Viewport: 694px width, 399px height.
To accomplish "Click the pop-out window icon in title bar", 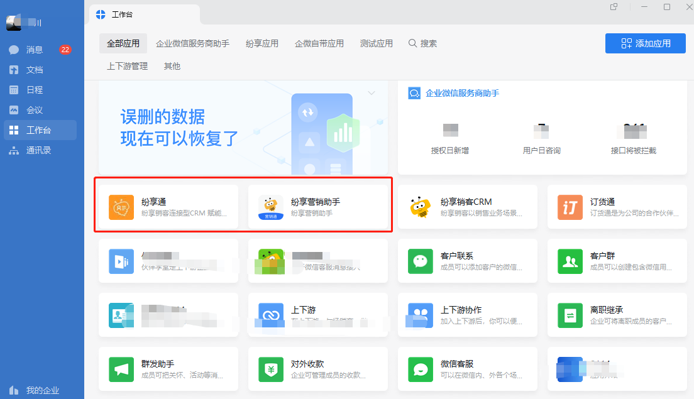I will (x=614, y=7).
